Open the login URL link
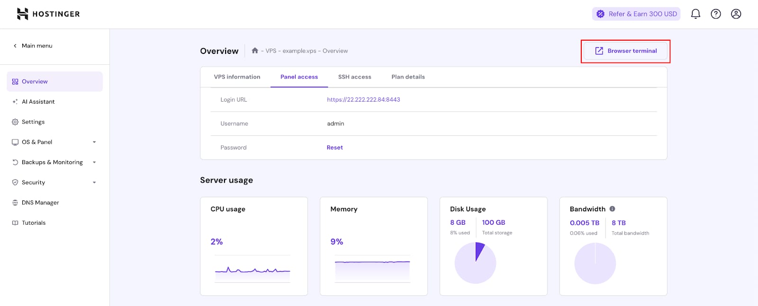Image resolution: width=758 pixels, height=306 pixels. tap(363, 100)
